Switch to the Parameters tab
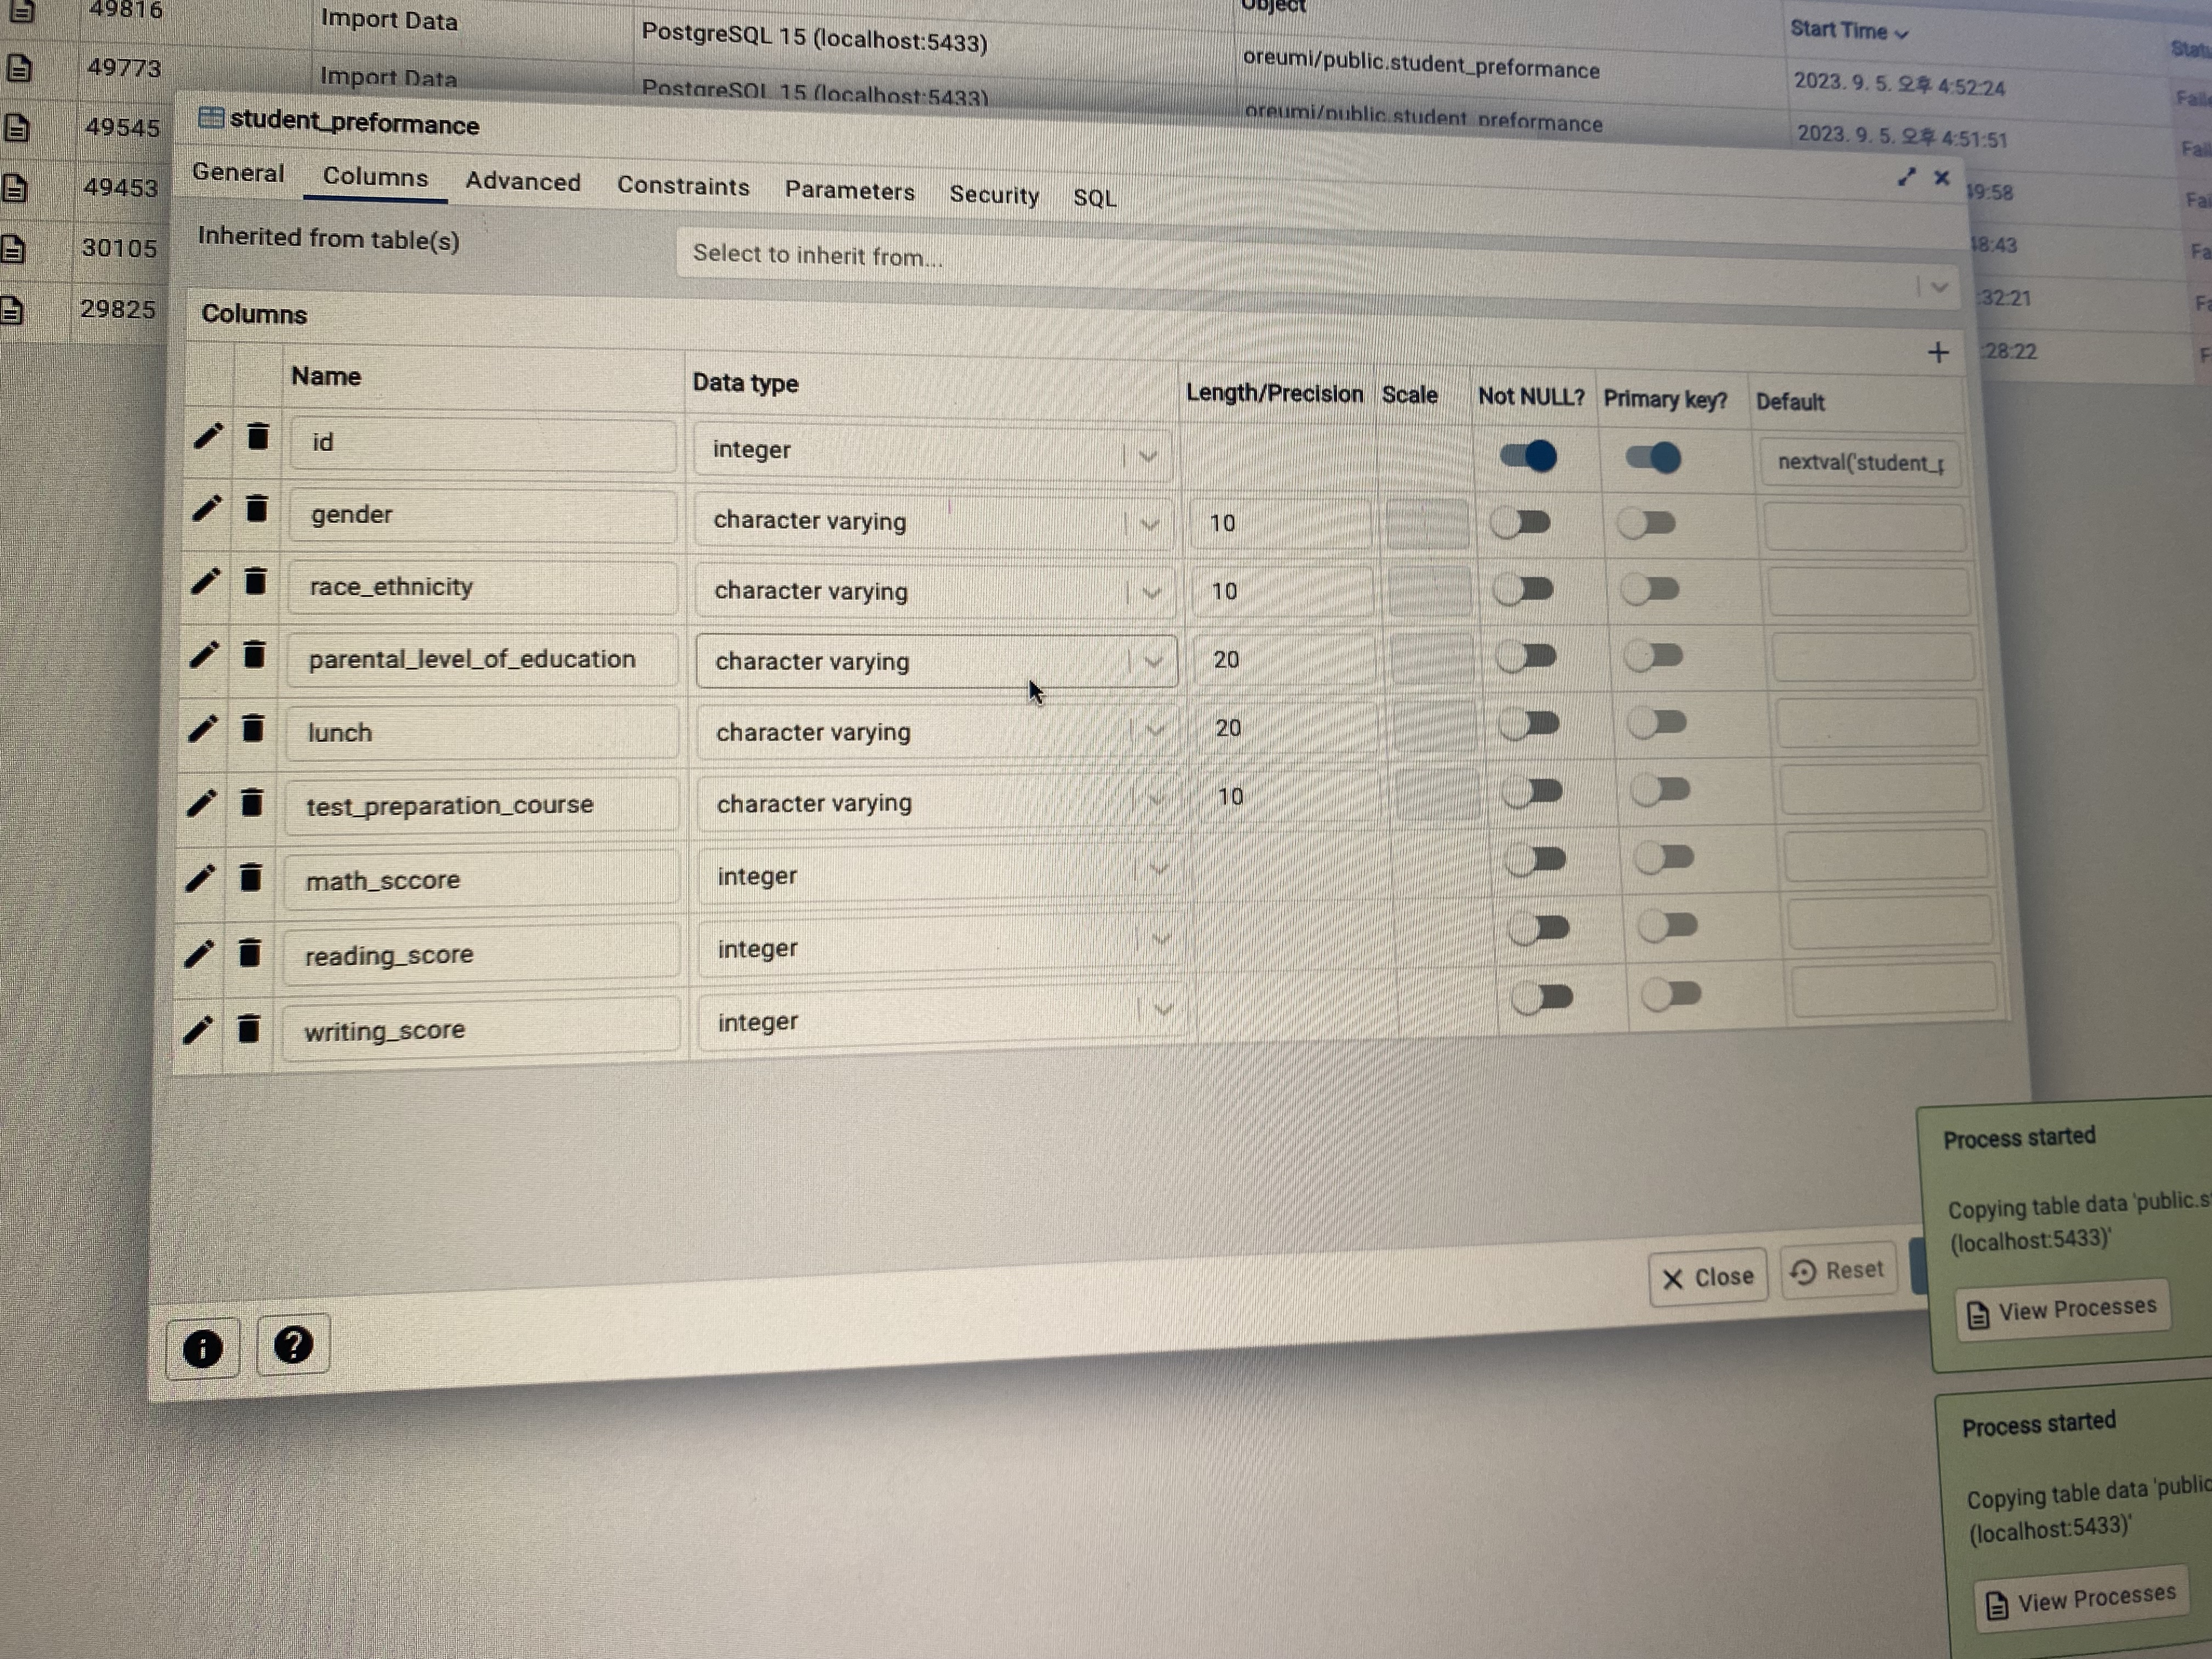This screenshot has height=1659, width=2212. [849, 191]
